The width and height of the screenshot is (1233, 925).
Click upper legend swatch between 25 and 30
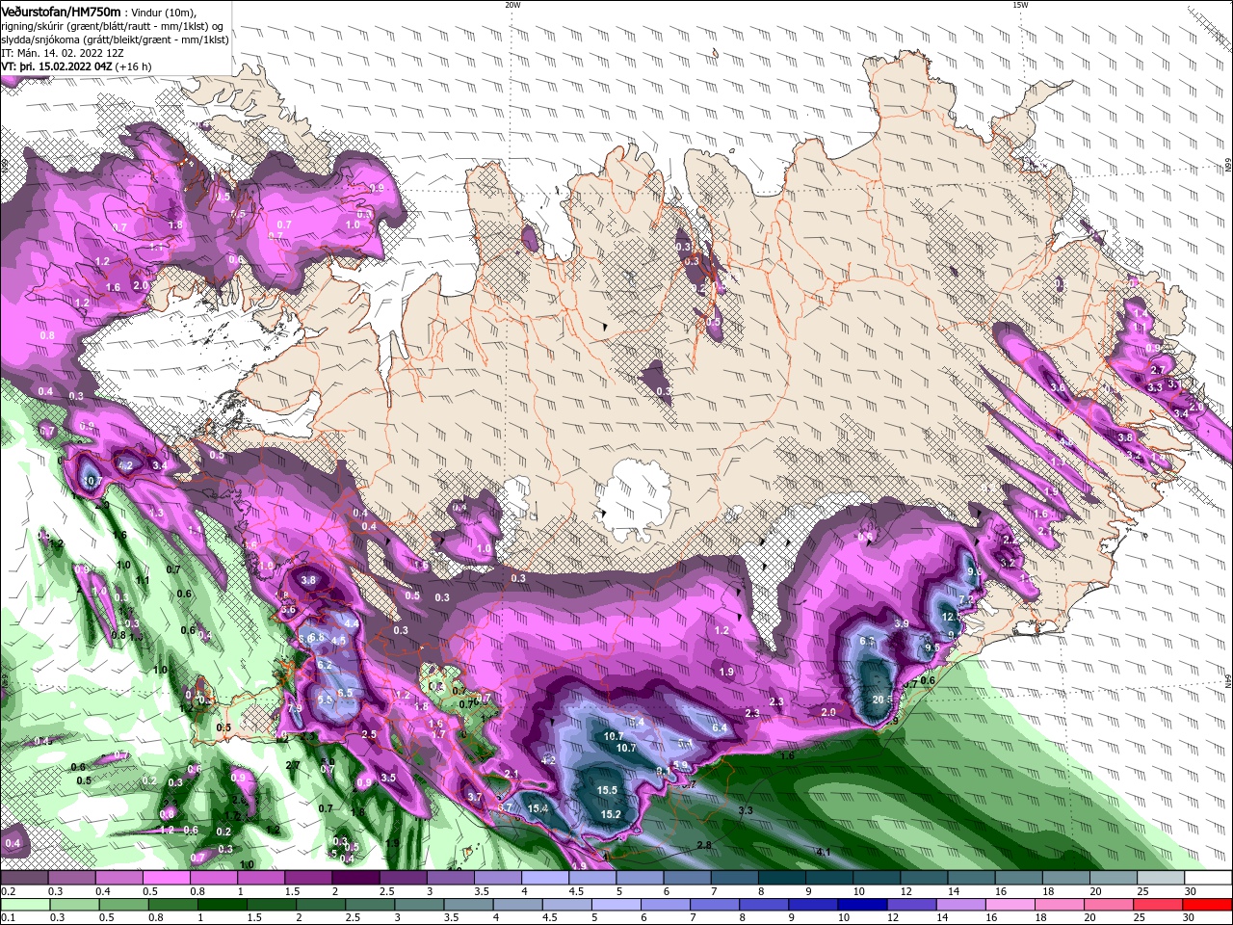pos(1161,878)
